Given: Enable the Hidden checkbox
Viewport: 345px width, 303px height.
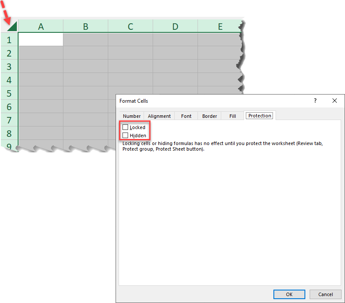Looking at the screenshot, I should pos(125,136).
